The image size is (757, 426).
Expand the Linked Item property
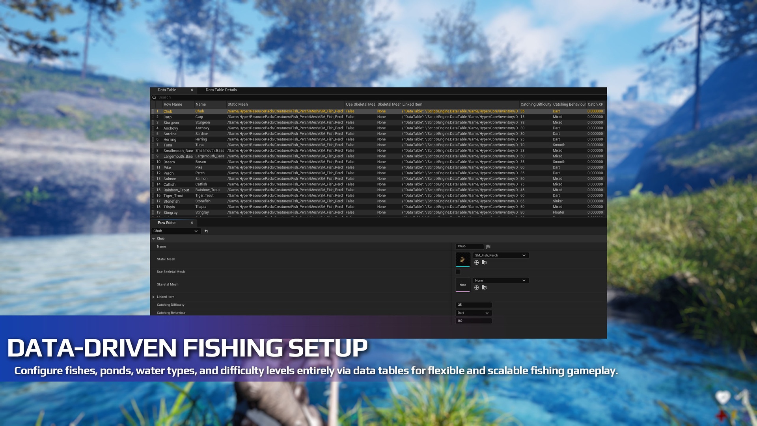point(153,297)
